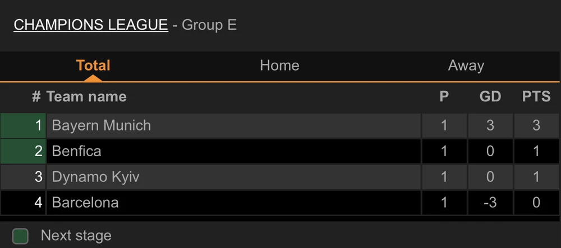
Task: Select the Barcelona team name
Action: point(85,202)
